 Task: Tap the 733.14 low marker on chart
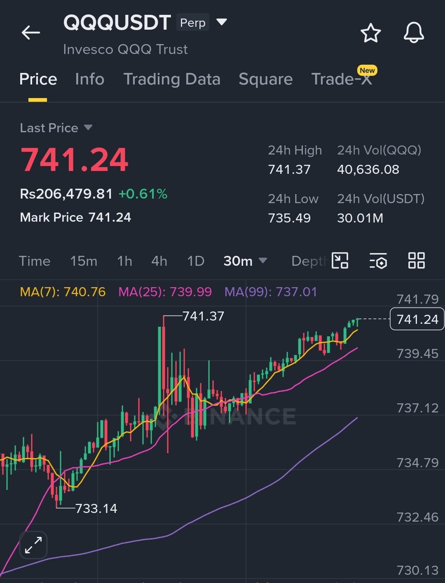pos(96,509)
